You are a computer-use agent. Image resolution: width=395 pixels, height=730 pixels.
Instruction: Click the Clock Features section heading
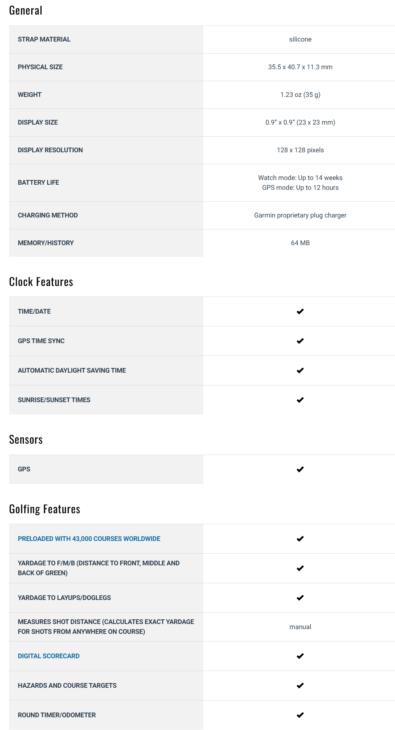tap(41, 282)
